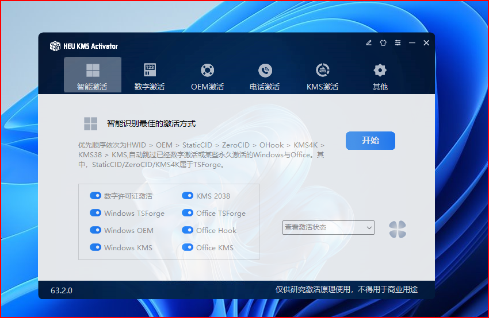489x318 pixels.
Task: Click the blue 开始 button
Action: click(x=370, y=141)
